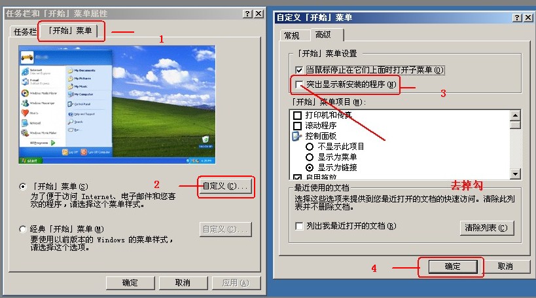
Task: Click the help question mark in the 任务栏 properties dialog
Action: [x=247, y=14]
